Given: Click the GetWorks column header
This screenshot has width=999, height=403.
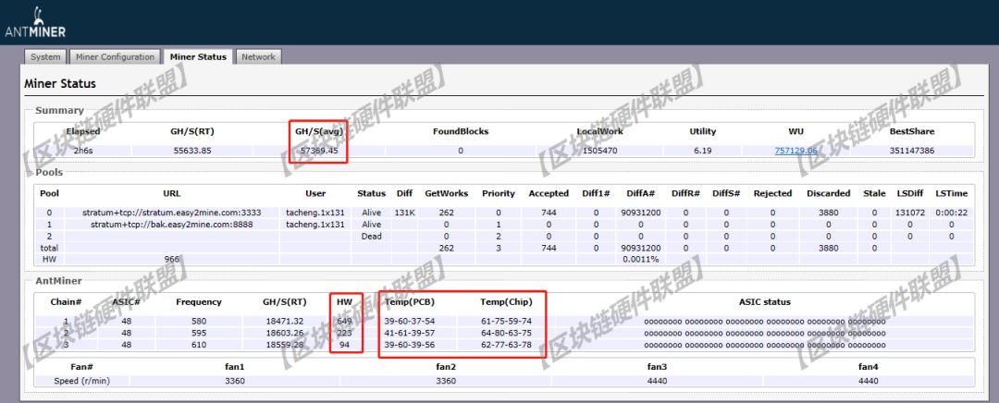Looking at the screenshot, I should [446, 193].
